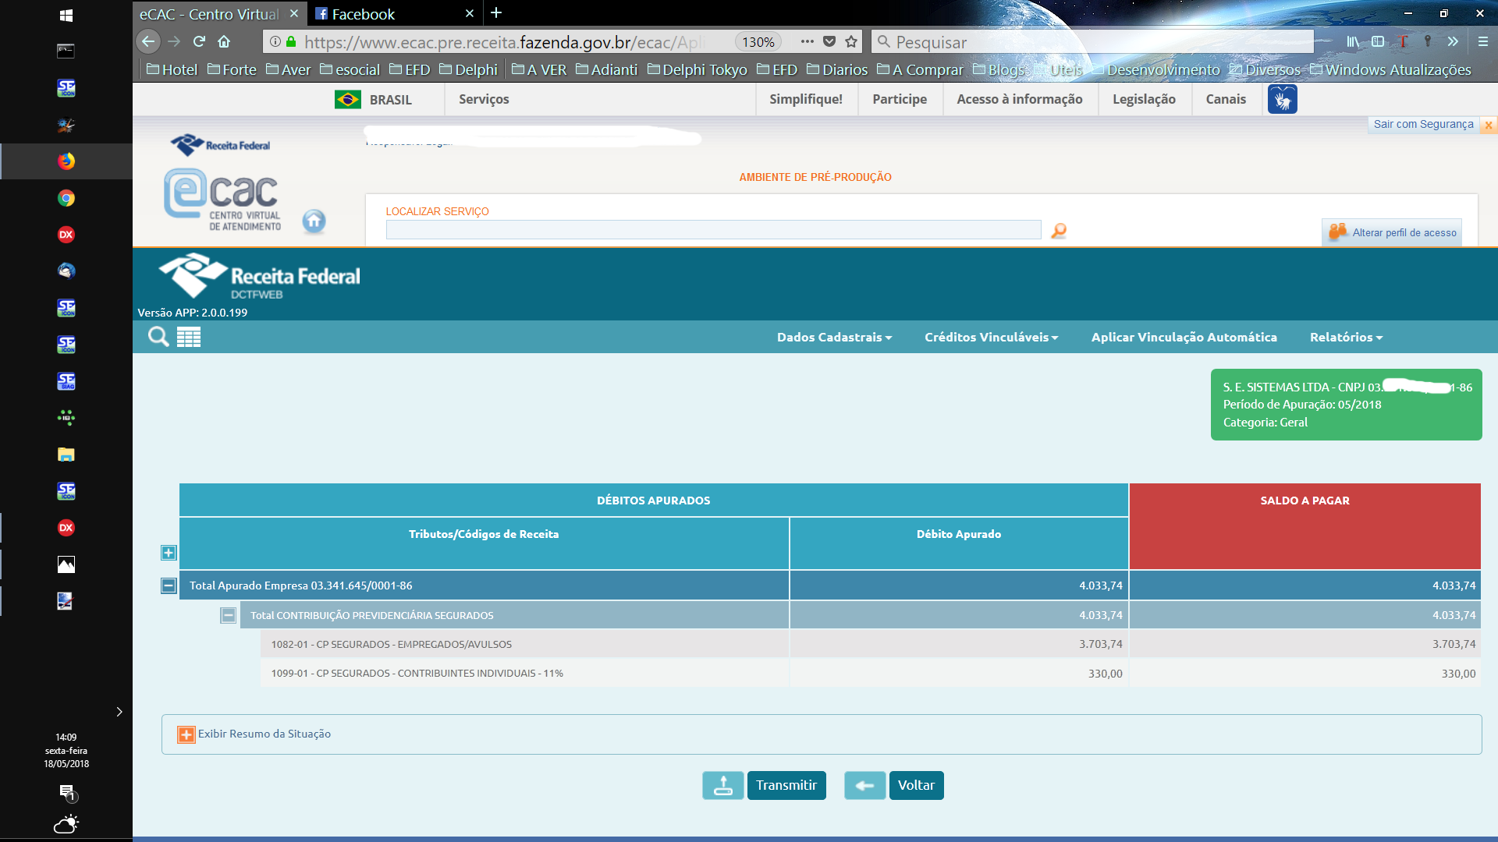This screenshot has height=842, width=1498.
Task: Click the Sair com Segurança link
Action: click(x=1423, y=124)
